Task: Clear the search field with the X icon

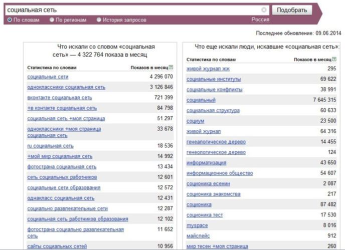Action: coord(264,10)
